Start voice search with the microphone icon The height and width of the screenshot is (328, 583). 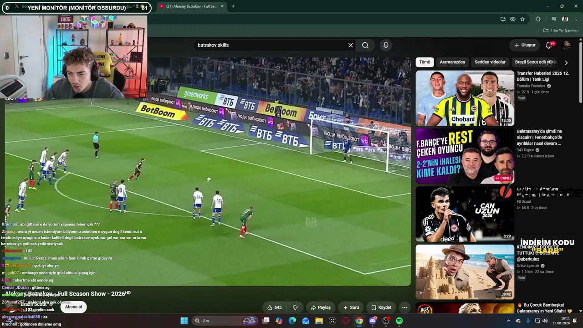[386, 45]
